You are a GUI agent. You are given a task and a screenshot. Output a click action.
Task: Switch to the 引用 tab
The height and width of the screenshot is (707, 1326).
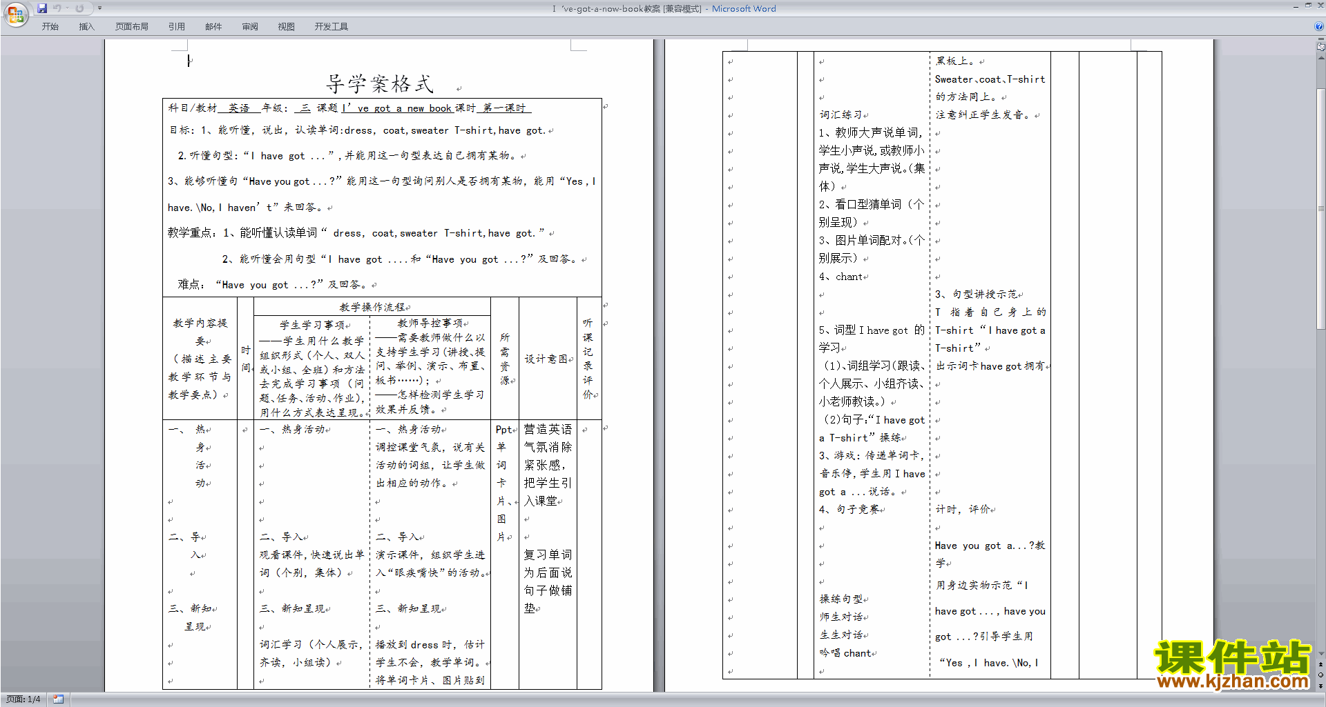[x=177, y=26]
